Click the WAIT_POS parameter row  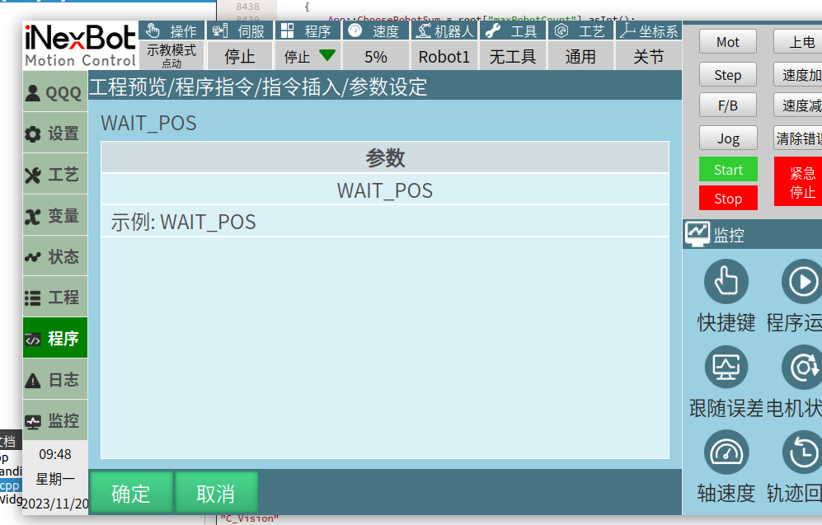point(385,190)
